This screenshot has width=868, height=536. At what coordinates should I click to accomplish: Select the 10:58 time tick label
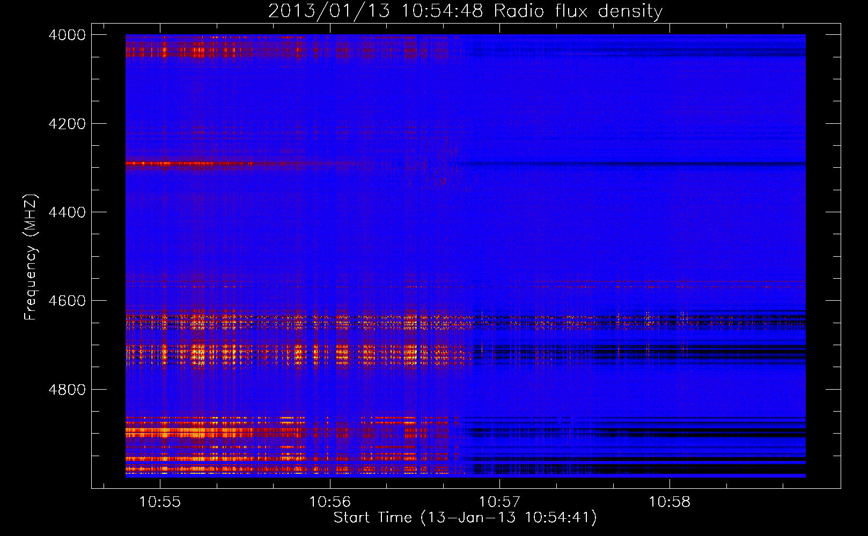point(670,502)
